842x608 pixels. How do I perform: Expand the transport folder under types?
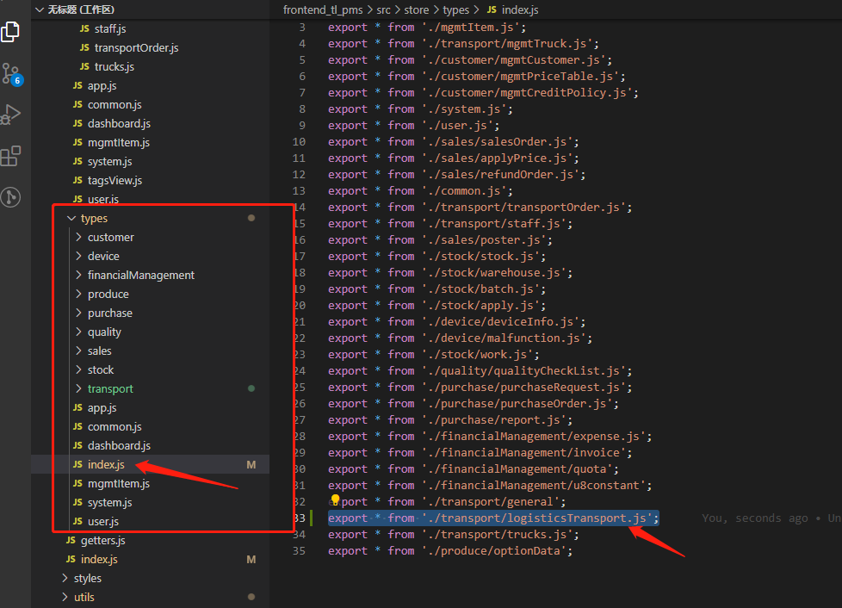78,389
